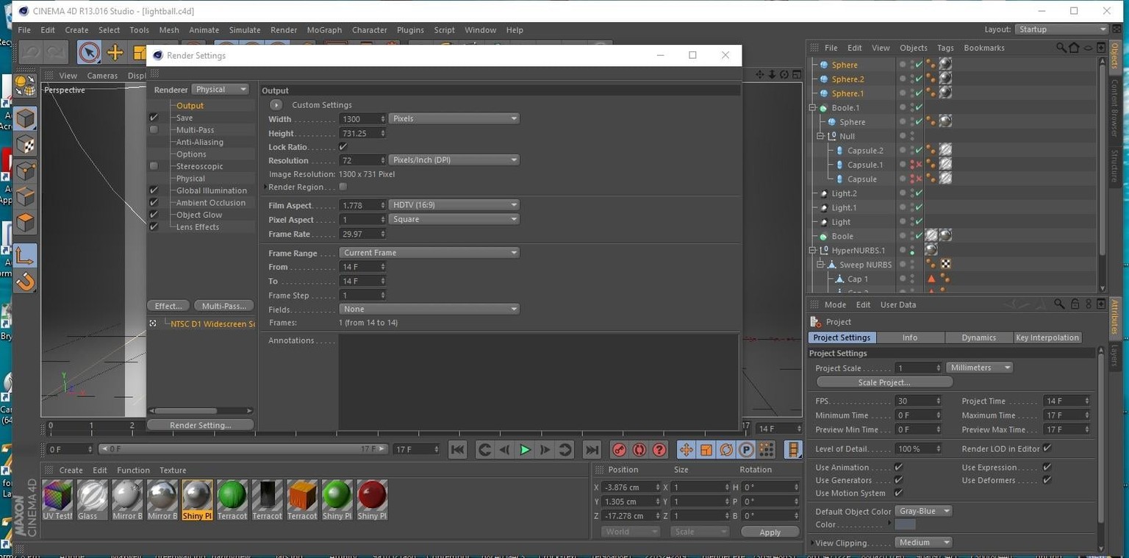
Task: Click the Width input field showing 1300
Action: 362,119
